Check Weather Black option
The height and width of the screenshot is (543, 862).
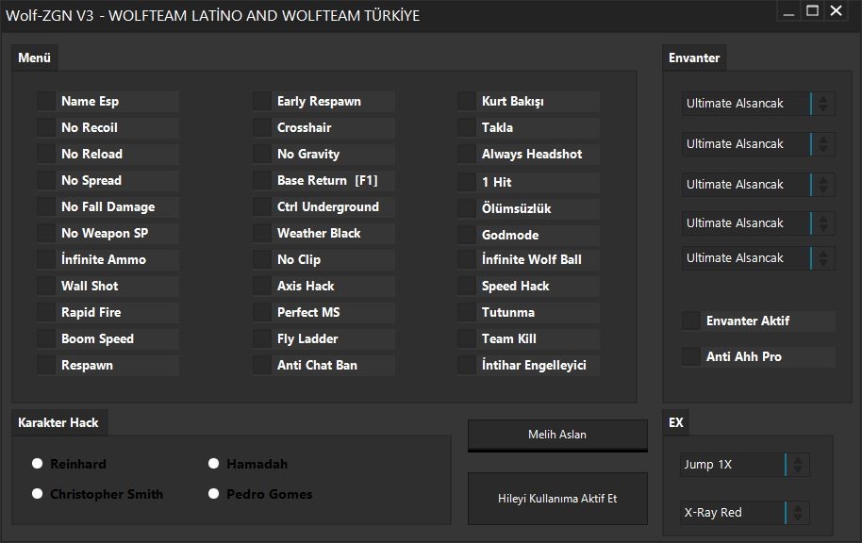tap(262, 233)
